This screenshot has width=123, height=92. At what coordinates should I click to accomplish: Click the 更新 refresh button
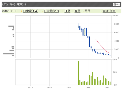tap(116, 4)
